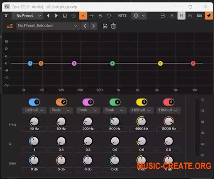Viewport: 214px width, 179px height.
Task: Toggle the S solo button
Action: (172, 16)
